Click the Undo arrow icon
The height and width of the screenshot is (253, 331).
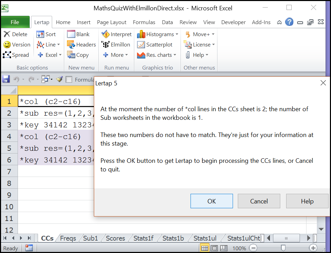[x=16, y=80]
